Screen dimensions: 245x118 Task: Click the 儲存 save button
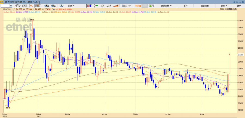point(239,6)
